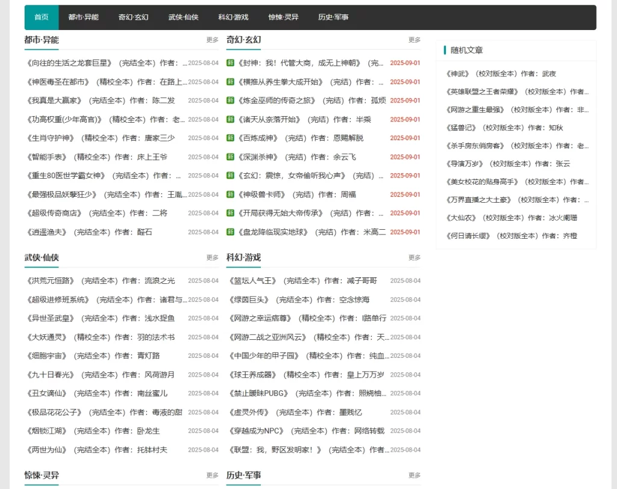Click 更多 for the 奇幻·玄幻 section

(x=414, y=39)
